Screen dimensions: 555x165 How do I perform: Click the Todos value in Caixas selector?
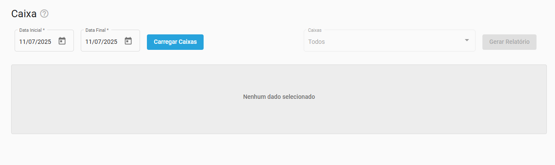coord(317,42)
